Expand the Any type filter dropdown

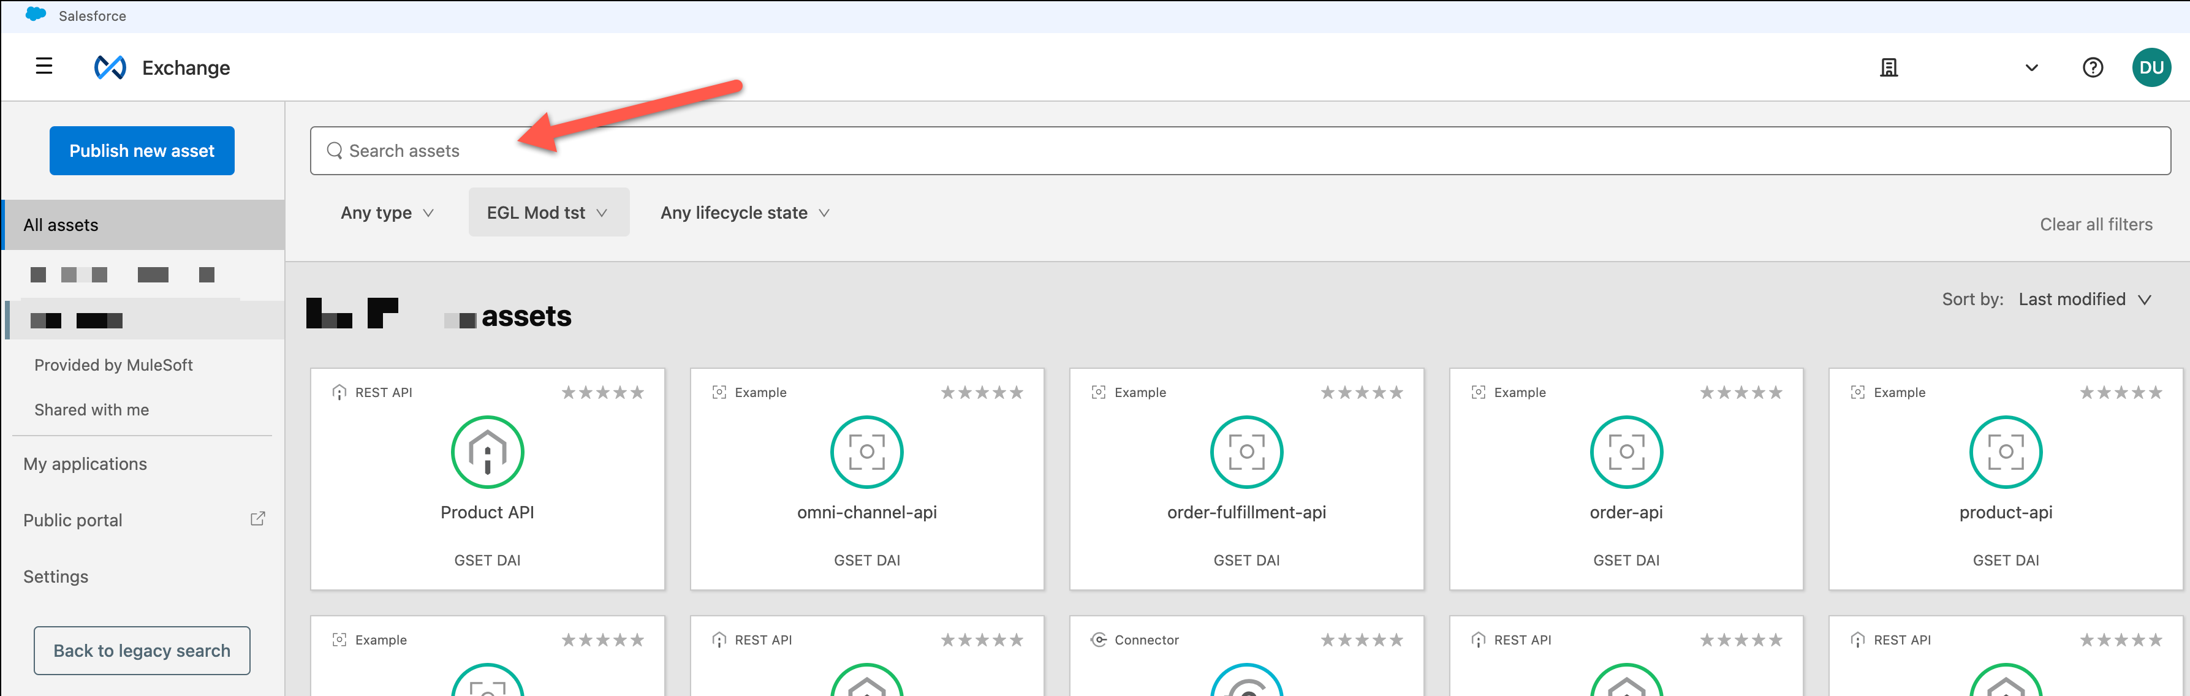click(387, 213)
